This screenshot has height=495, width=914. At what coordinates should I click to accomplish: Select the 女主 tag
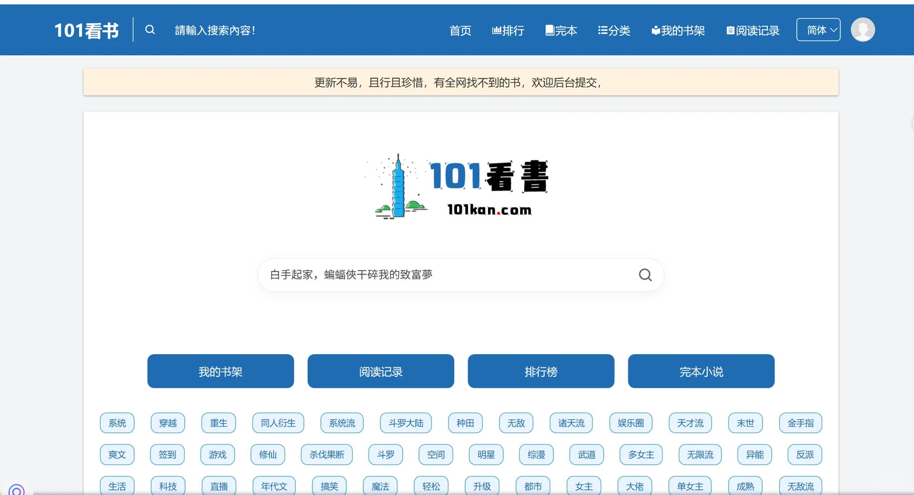pyautogui.click(x=584, y=486)
